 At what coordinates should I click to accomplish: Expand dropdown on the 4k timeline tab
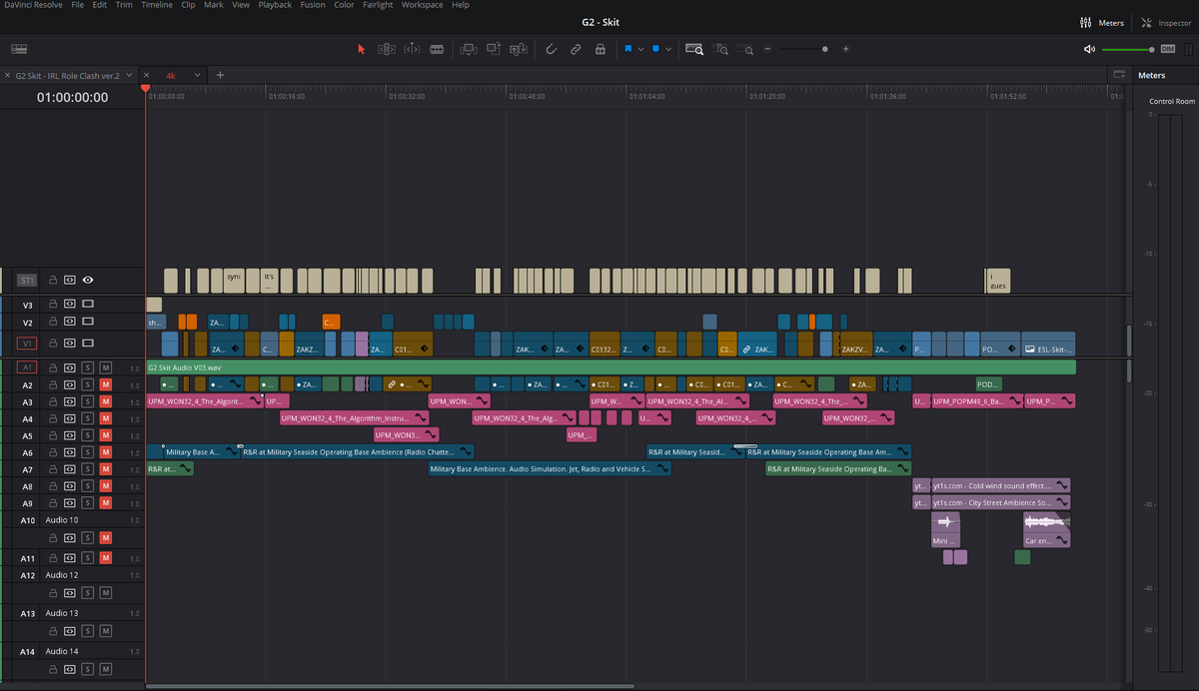click(x=197, y=75)
